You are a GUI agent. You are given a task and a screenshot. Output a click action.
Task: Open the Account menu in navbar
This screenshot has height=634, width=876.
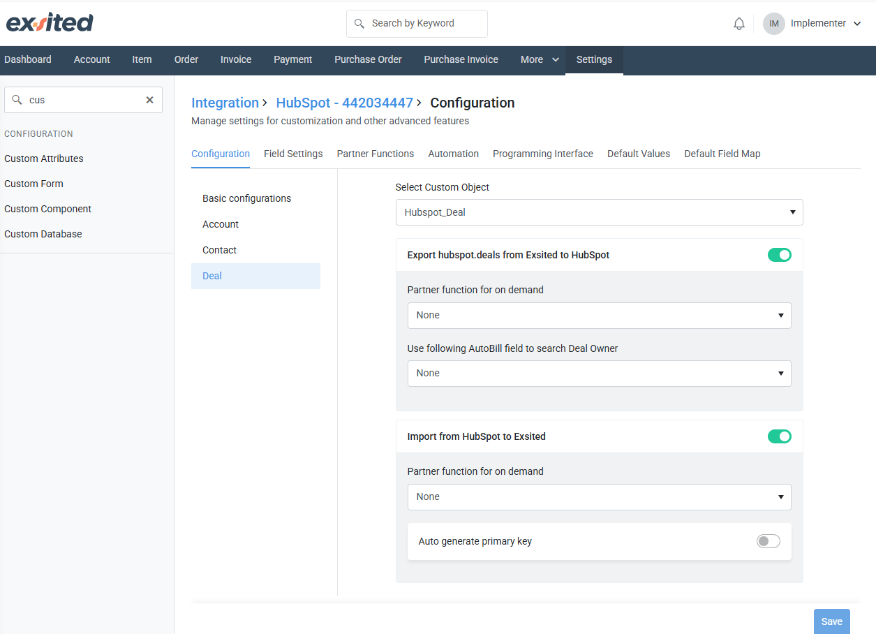pos(92,60)
